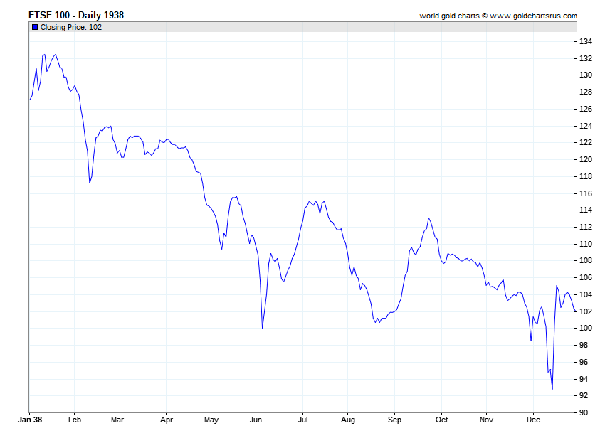Click the 'Aug' x-axis label

(x=347, y=420)
